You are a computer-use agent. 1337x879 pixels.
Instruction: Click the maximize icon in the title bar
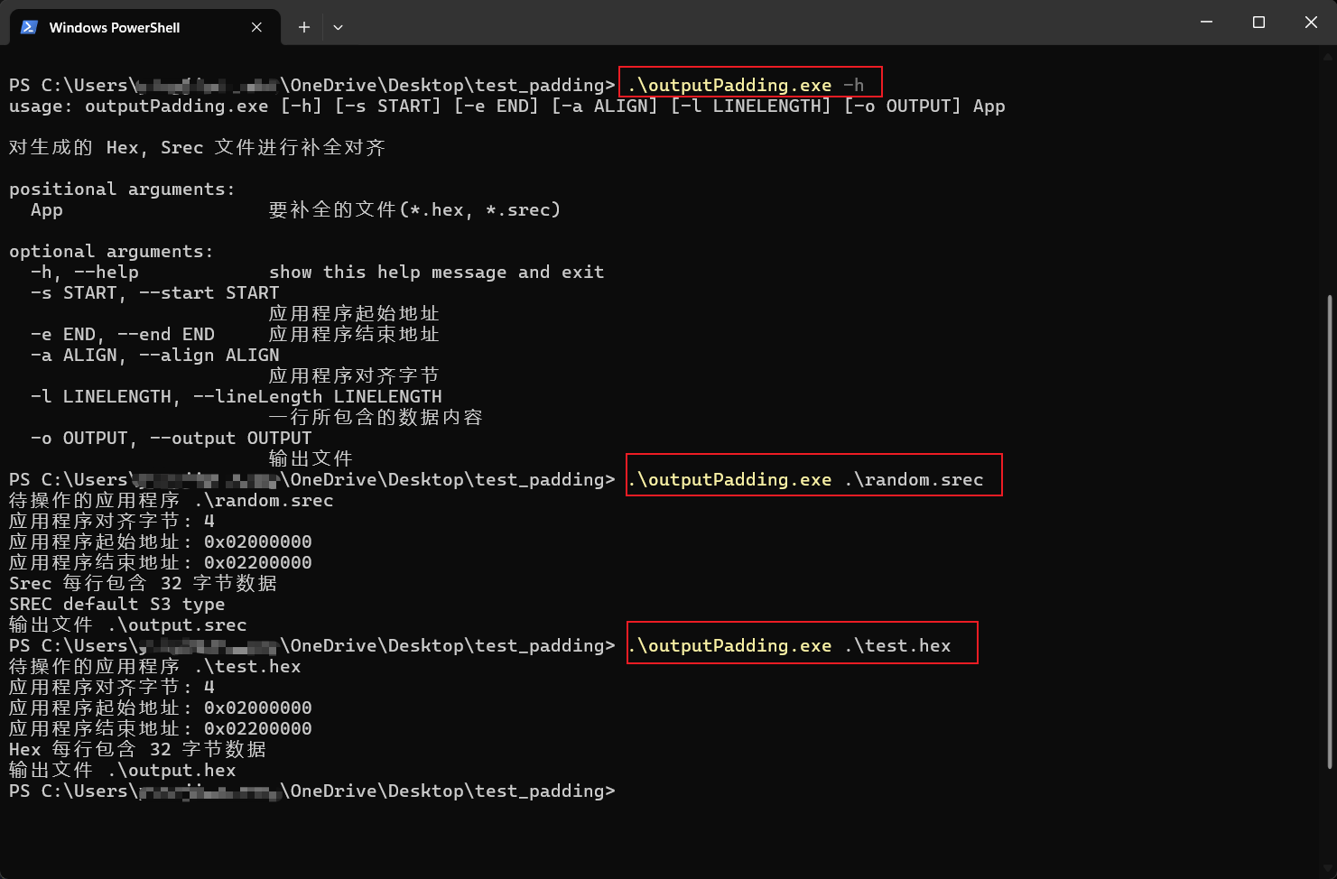[x=1258, y=22]
